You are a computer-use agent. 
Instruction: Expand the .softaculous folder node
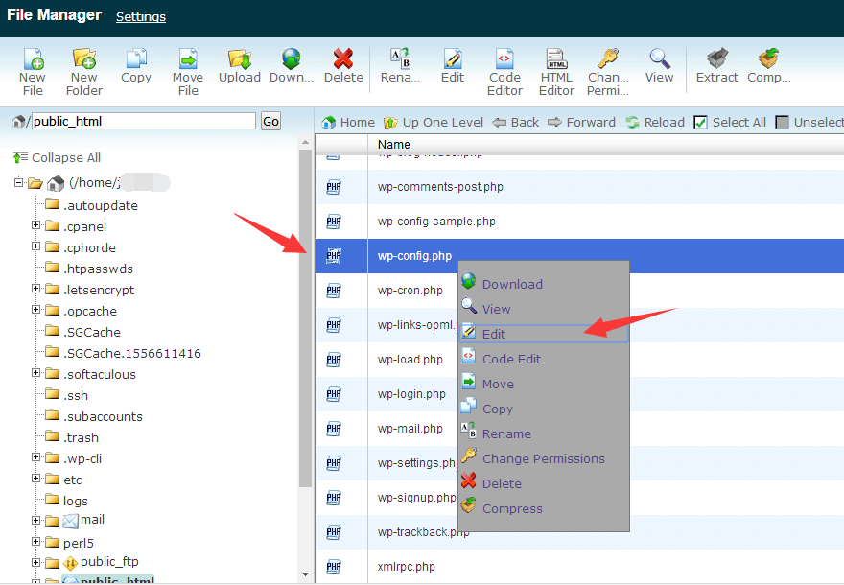36,374
